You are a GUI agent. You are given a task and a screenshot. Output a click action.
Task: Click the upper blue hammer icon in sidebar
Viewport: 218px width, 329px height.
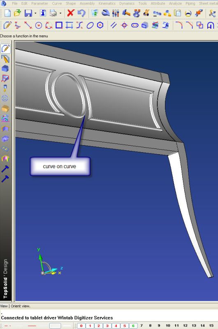5,169
